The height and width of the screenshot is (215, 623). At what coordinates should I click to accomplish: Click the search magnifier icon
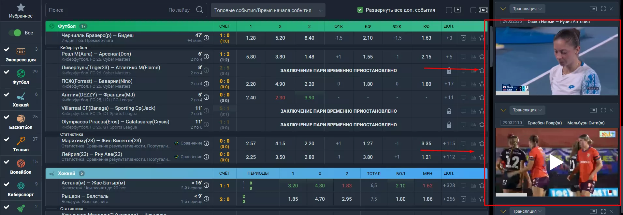pyautogui.click(x=200, y=10)
